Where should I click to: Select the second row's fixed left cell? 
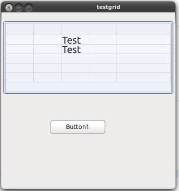pyautogui.click(x=19, y=49)
